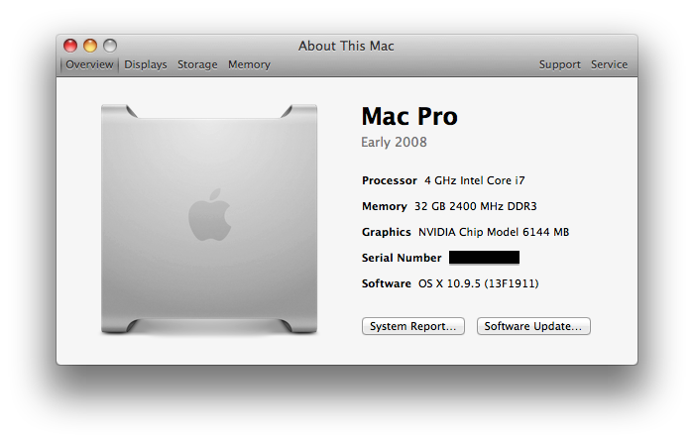Open the Memory tab

(x=249, y=64)
